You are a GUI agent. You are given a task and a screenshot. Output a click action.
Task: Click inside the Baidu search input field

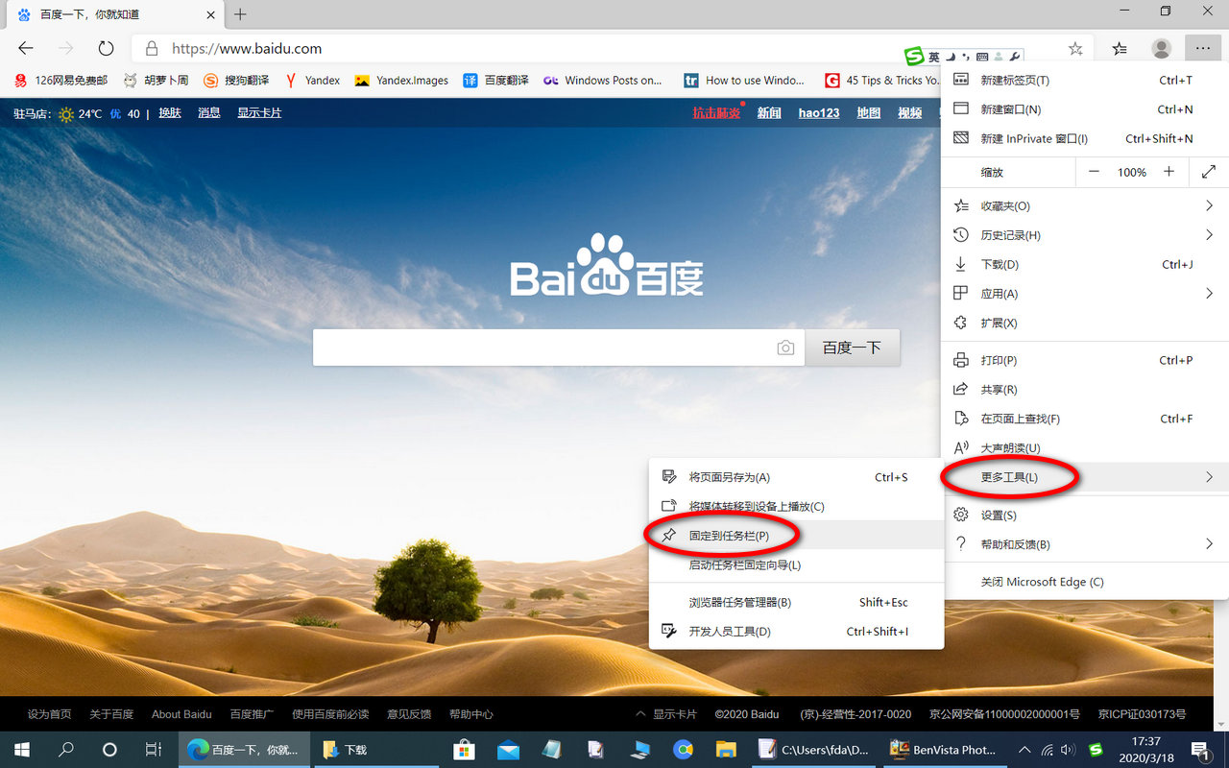click(547, 348)
